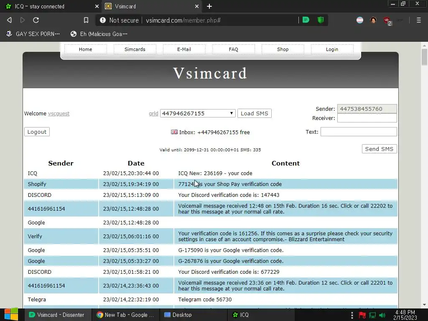Focus the Sender input field

coord(367,109)
